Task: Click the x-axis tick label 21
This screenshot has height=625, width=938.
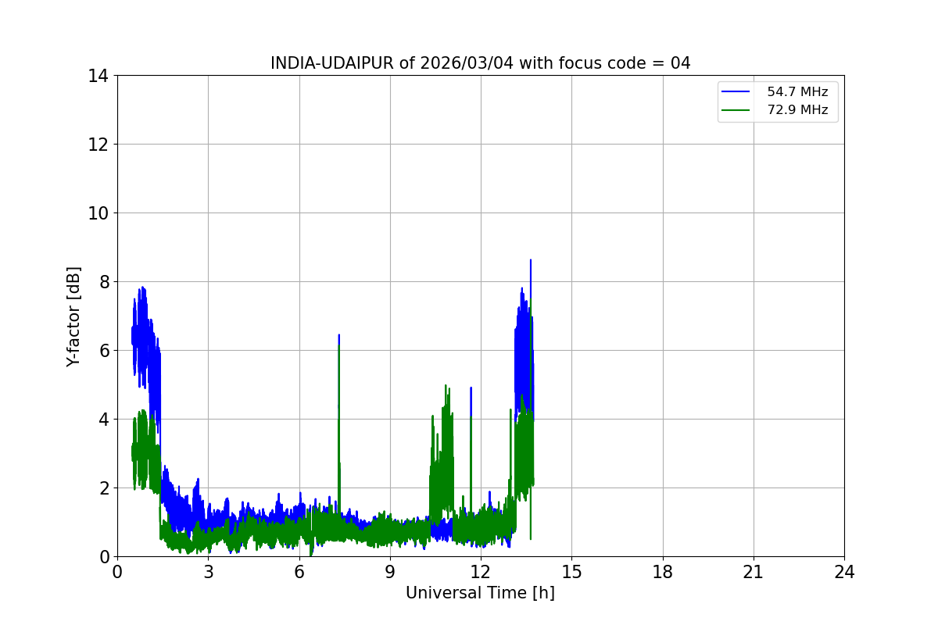Action: (x=754, y=572)
